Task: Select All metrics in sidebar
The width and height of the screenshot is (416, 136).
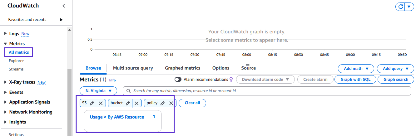Action: [19, 52]
